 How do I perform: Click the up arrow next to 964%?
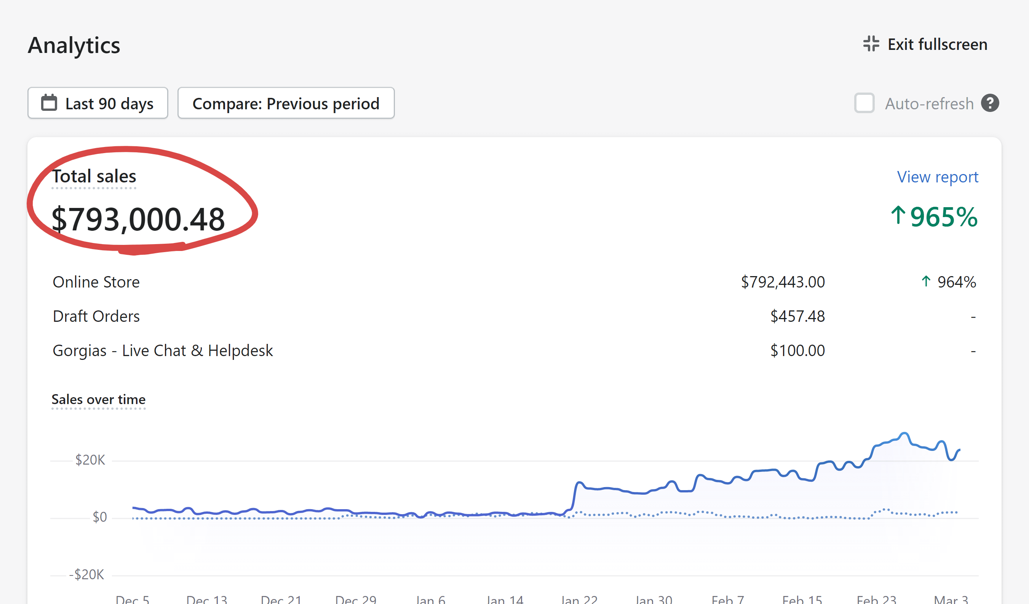pos(926,281)
